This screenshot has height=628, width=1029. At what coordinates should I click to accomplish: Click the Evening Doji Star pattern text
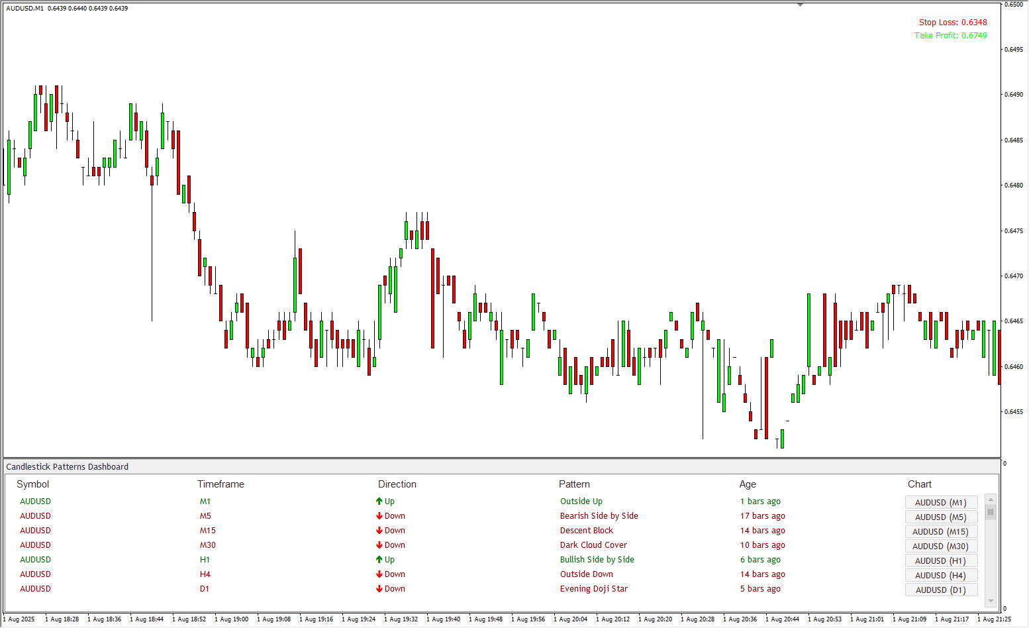point(594,589)
